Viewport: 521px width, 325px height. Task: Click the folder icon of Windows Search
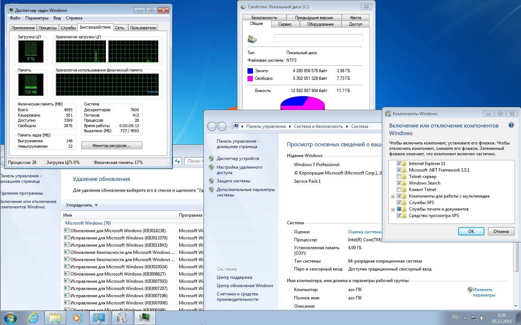(x=404, y=183)
